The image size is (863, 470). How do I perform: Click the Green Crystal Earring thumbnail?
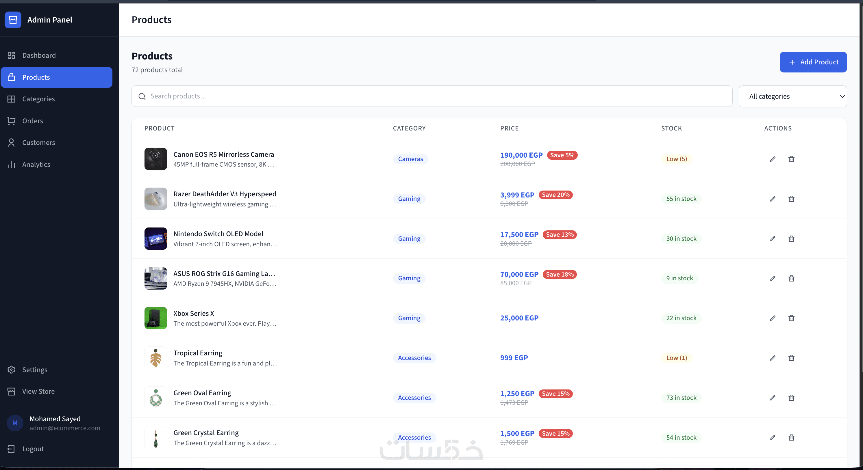156,438
